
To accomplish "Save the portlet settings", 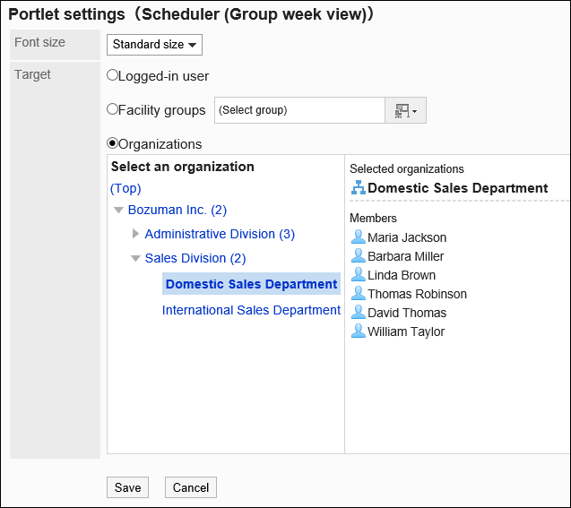I will tap(128, 487).
